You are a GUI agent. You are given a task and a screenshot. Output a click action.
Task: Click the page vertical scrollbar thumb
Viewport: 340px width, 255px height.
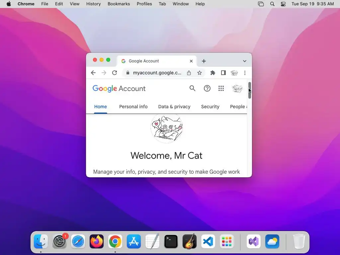coord(250,90)
